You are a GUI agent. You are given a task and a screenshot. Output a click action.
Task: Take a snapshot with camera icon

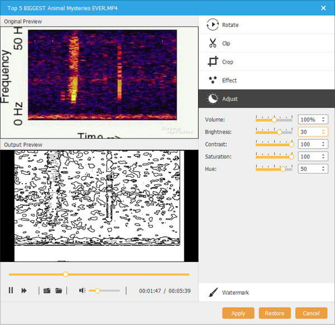point(47,290)
